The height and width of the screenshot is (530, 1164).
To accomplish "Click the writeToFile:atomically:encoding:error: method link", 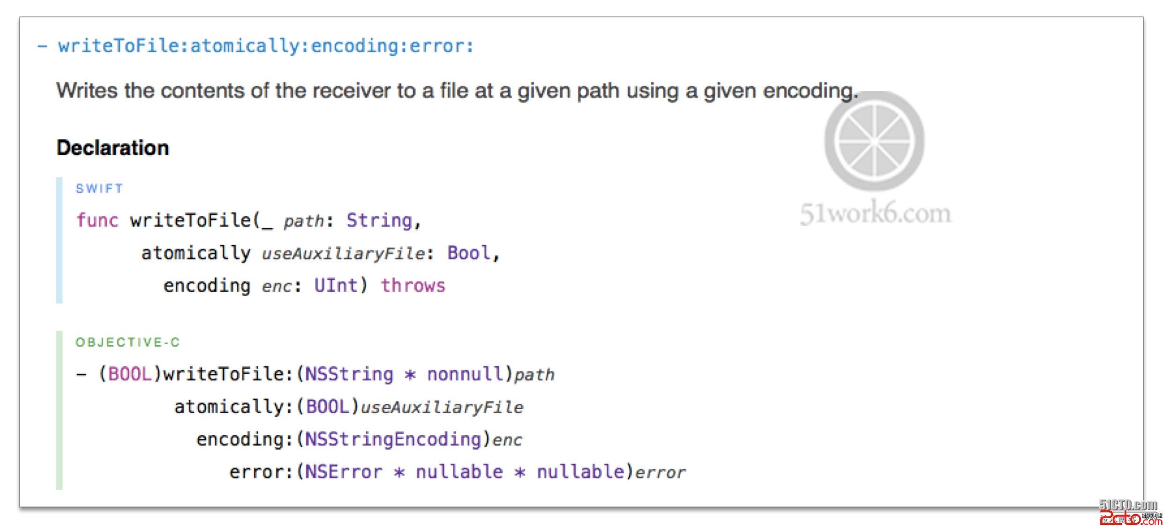I will [x=266, y=46].
